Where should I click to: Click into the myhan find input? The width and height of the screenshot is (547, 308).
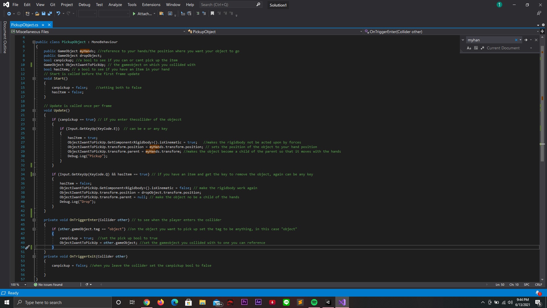point(490,40)
